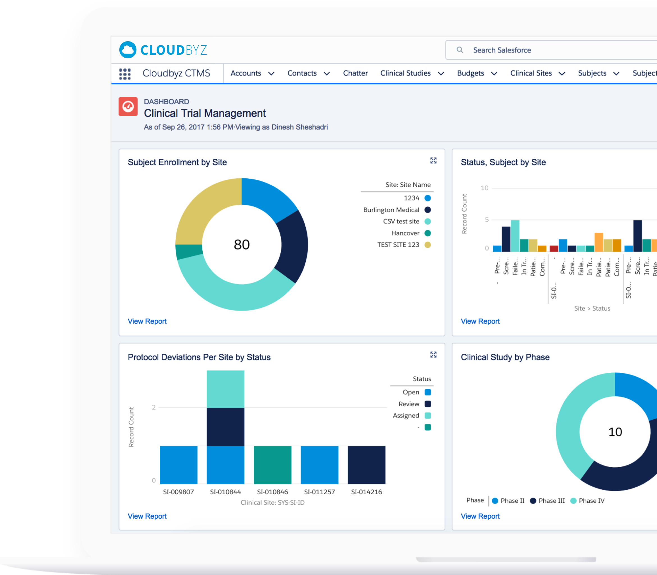Open View Report under Protocol Deviations
The height and width of the screenshot is (575, 657).
pyautogui.click(x=147, y=516)
